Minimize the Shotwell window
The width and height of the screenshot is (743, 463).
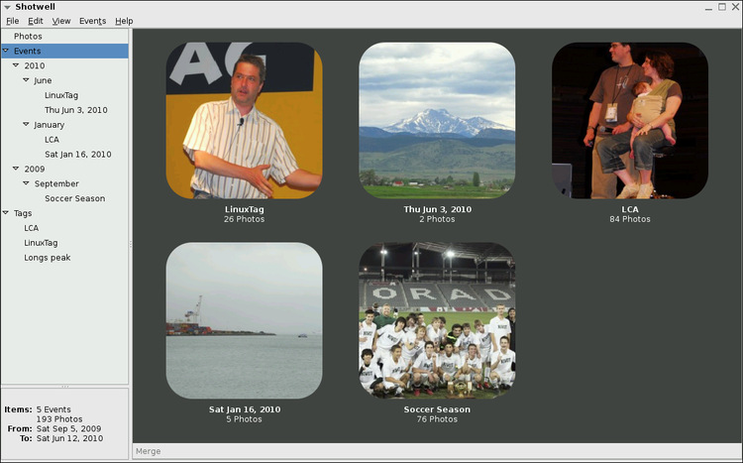click(x=708, y=8)
